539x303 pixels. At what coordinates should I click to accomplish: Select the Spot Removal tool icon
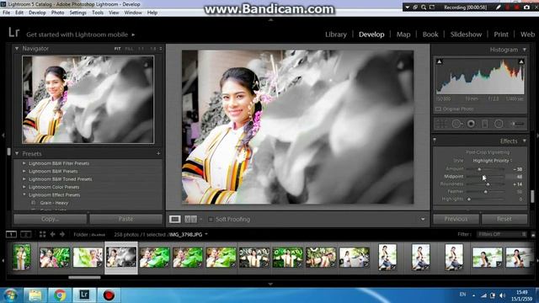pos(456,124)
